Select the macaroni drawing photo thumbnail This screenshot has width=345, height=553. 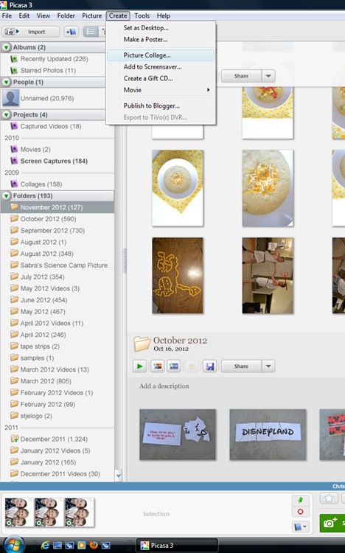[178, 276]
